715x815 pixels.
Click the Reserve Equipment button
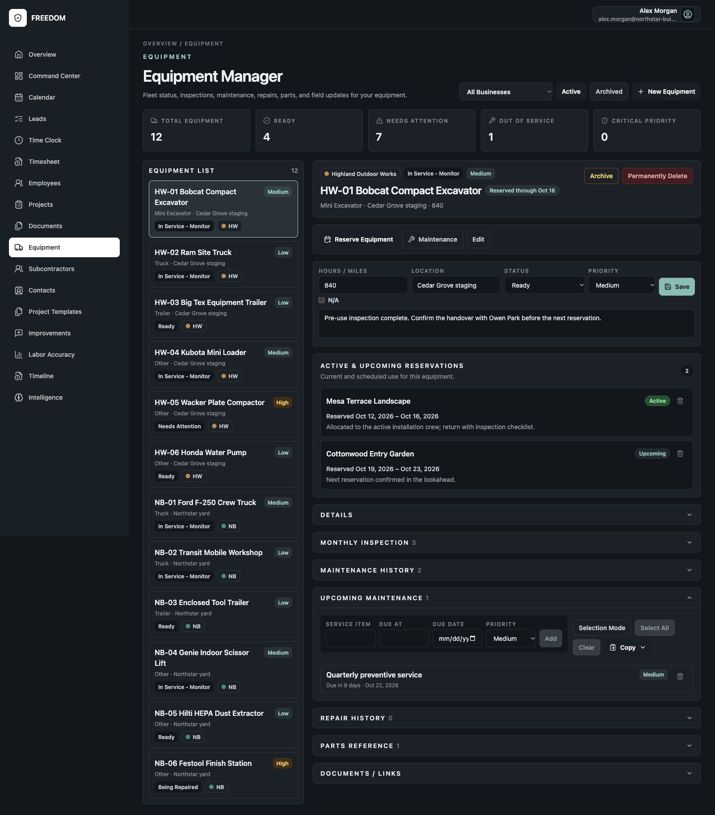pyautogui.click(x=358, y=239)
